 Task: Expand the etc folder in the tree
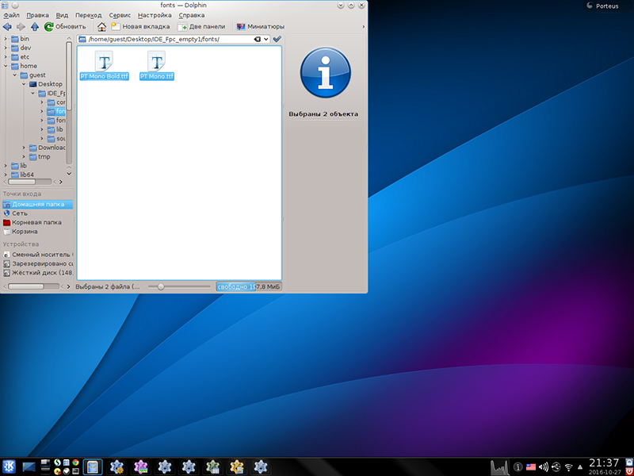(6, 57)
